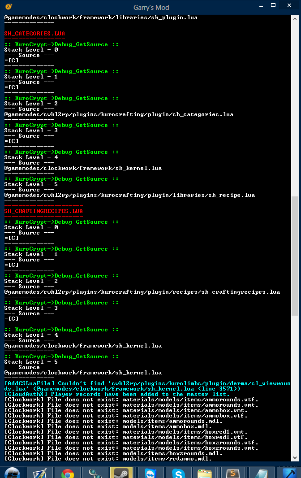Screen dimensions: 301x478
Task: Click the Garry's Mod title bar text
Action: 151,7
